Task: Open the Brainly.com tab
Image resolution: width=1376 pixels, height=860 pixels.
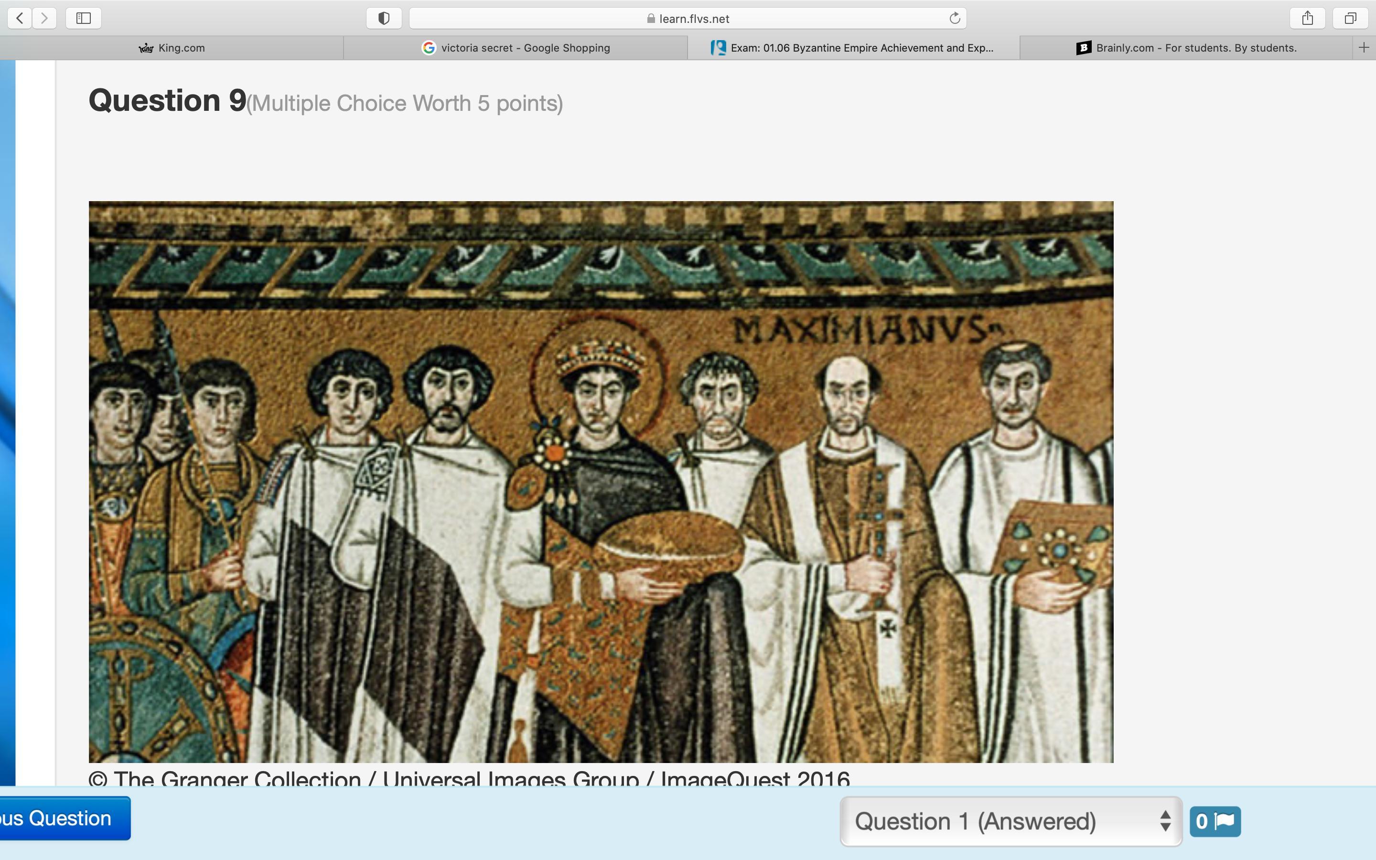Action: pyautogui.click(x=1186, y=48)
